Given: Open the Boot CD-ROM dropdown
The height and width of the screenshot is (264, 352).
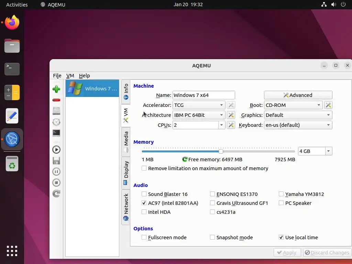Looking at the screenshot, I should click(294, 105).
